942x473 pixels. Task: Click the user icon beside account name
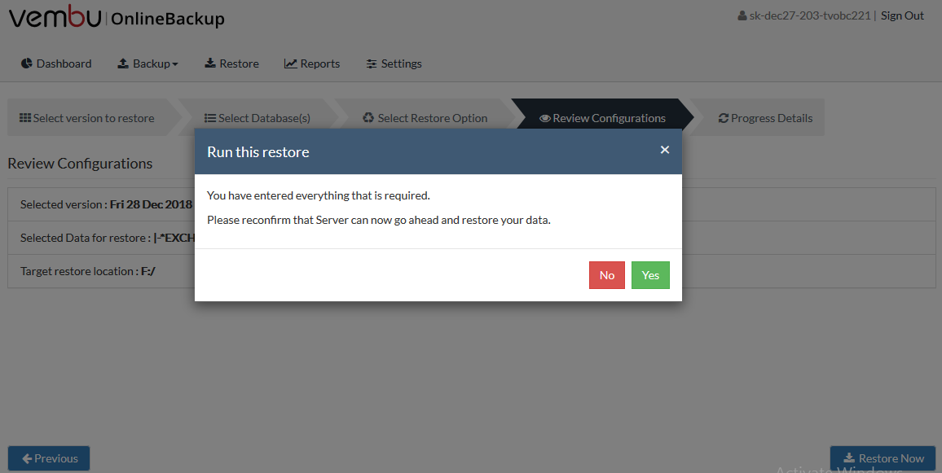(742, 15)
